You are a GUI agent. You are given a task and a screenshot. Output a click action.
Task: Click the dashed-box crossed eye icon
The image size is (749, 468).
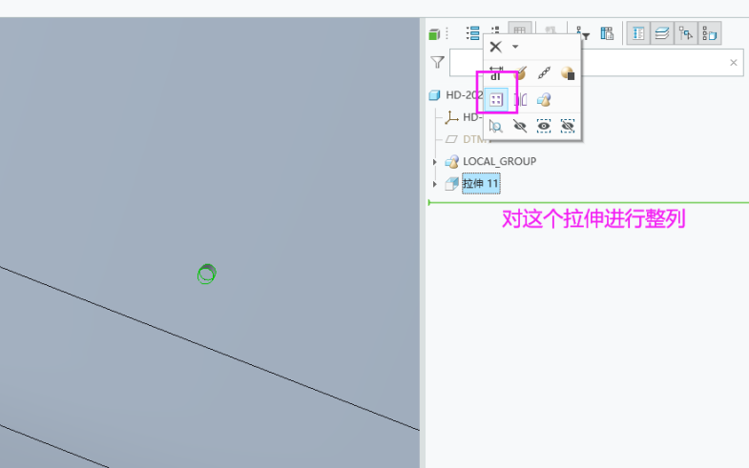point(568,126)
